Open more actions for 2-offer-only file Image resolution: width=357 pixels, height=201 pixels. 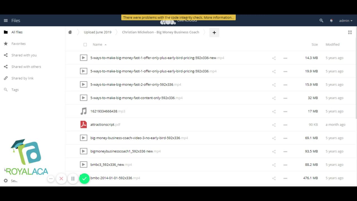(285, 85)
